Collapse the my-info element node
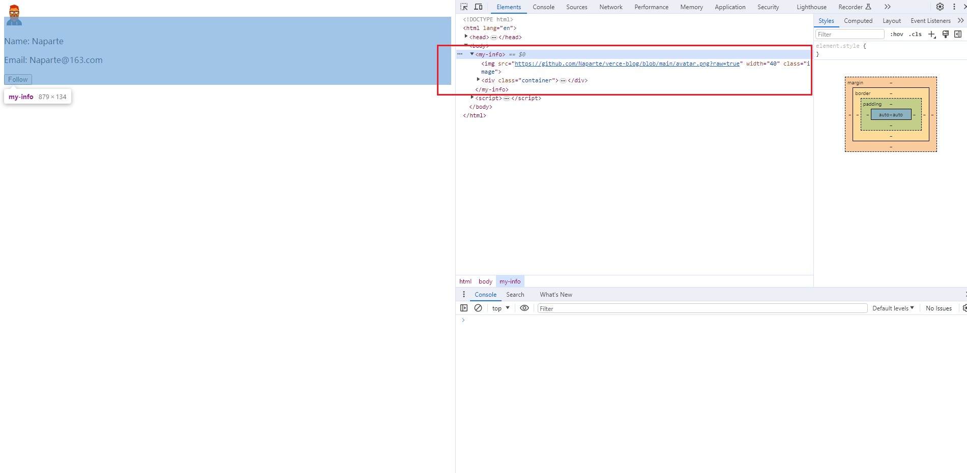The height and width of the screenshot is (473, 967). [472, 54]
